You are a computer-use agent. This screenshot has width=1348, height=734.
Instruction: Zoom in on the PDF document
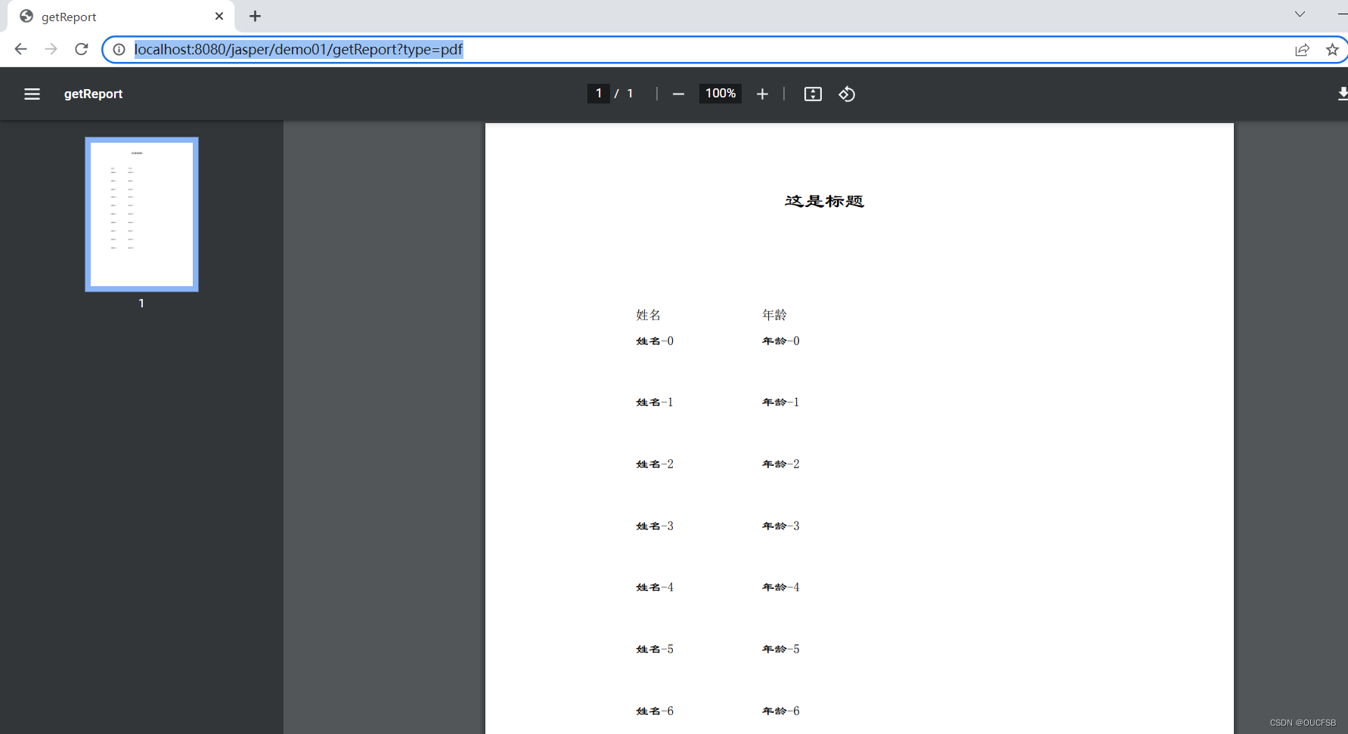(x=762, y=94)
